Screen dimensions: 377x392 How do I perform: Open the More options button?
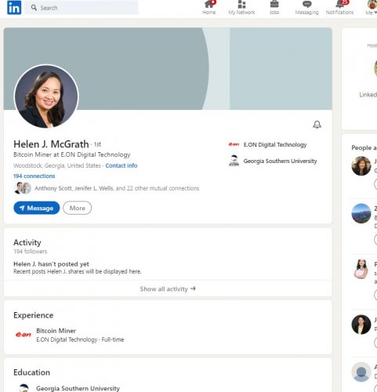77,208
